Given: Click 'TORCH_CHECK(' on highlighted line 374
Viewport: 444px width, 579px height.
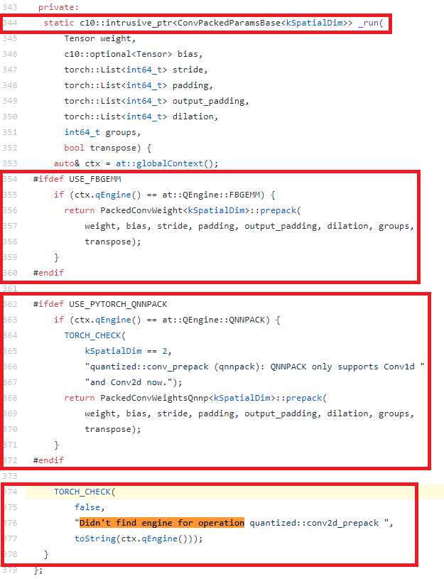Looking at the screenshot, I should pyautogui.click(x=85, y=492).
